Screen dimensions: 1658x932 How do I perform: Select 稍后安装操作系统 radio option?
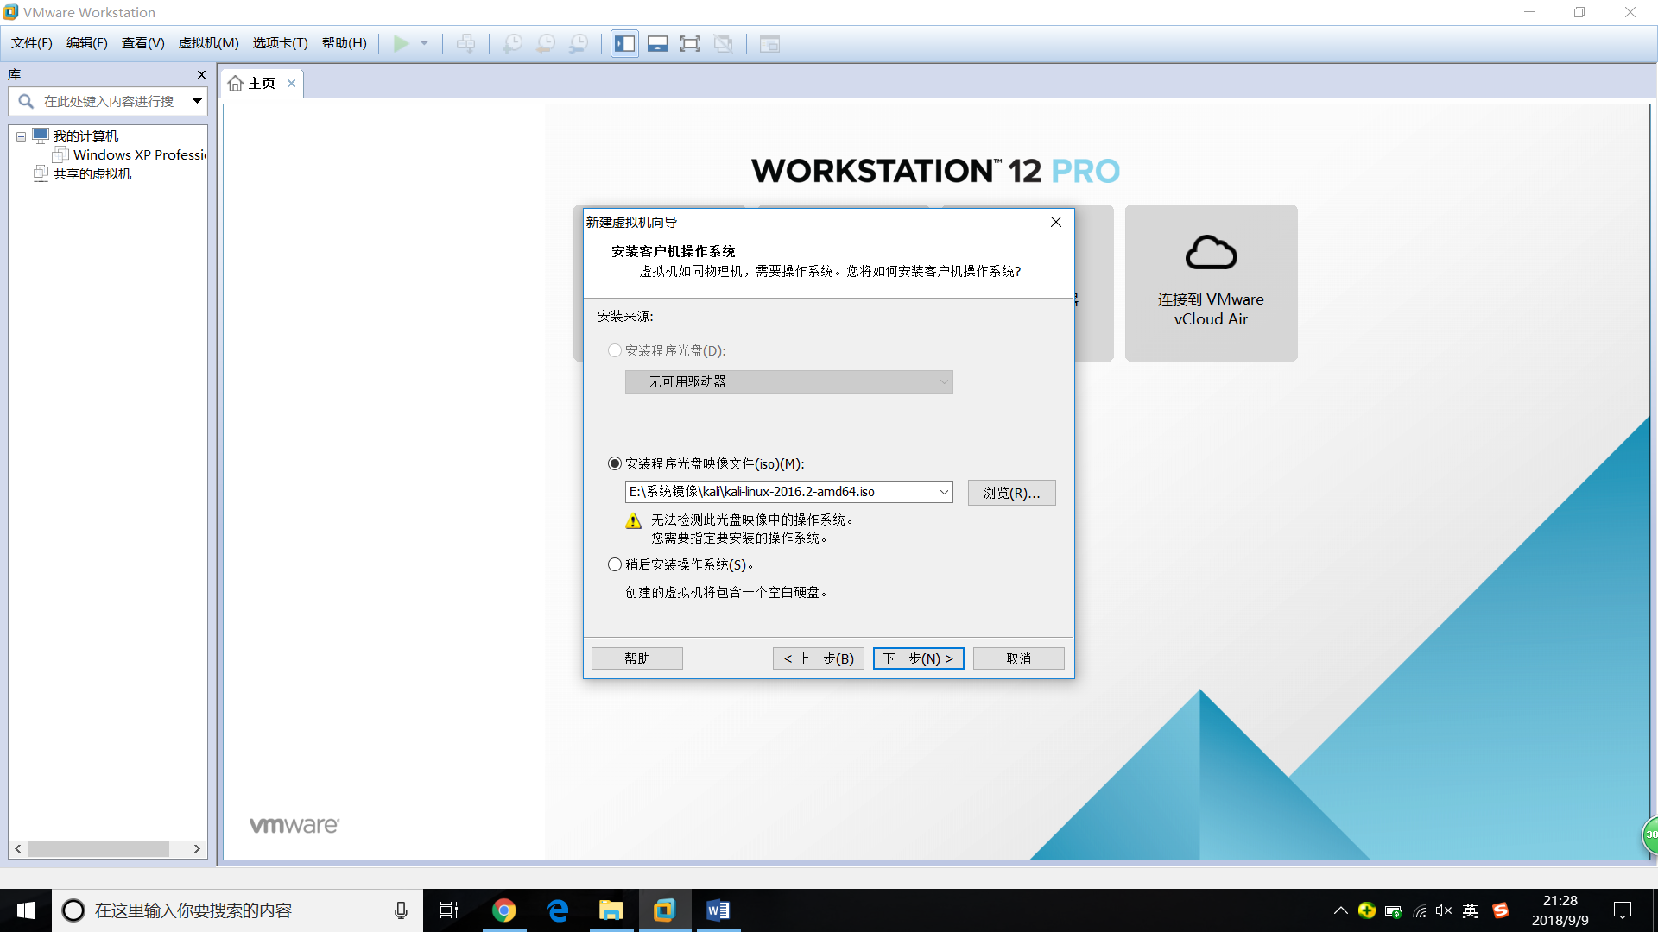pos(615,564)
